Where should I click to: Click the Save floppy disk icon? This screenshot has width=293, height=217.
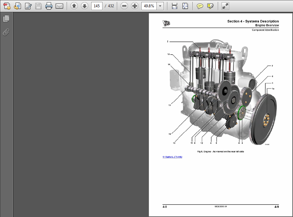(38, 6)
